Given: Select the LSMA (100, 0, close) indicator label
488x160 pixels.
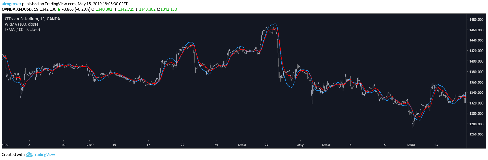Looking at the screenshot, I should 22,30.
